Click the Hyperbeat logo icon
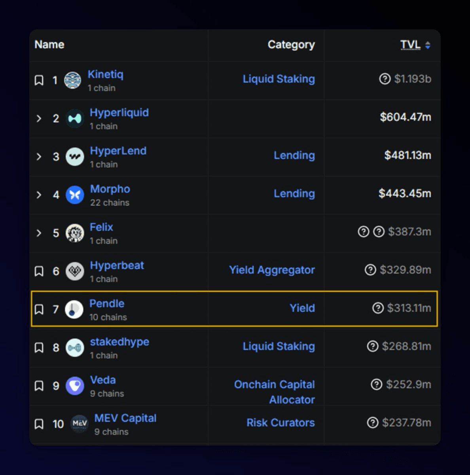The width and height of the screenshot is (470, 475). point(75,271)
